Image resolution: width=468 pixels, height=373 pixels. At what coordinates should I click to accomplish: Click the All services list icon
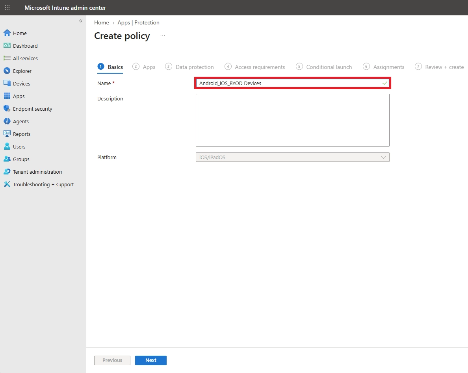pos(7,58)
